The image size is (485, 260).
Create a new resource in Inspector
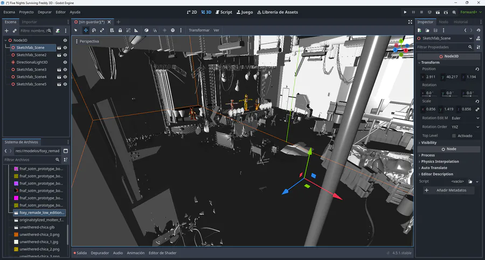[419, 30]
